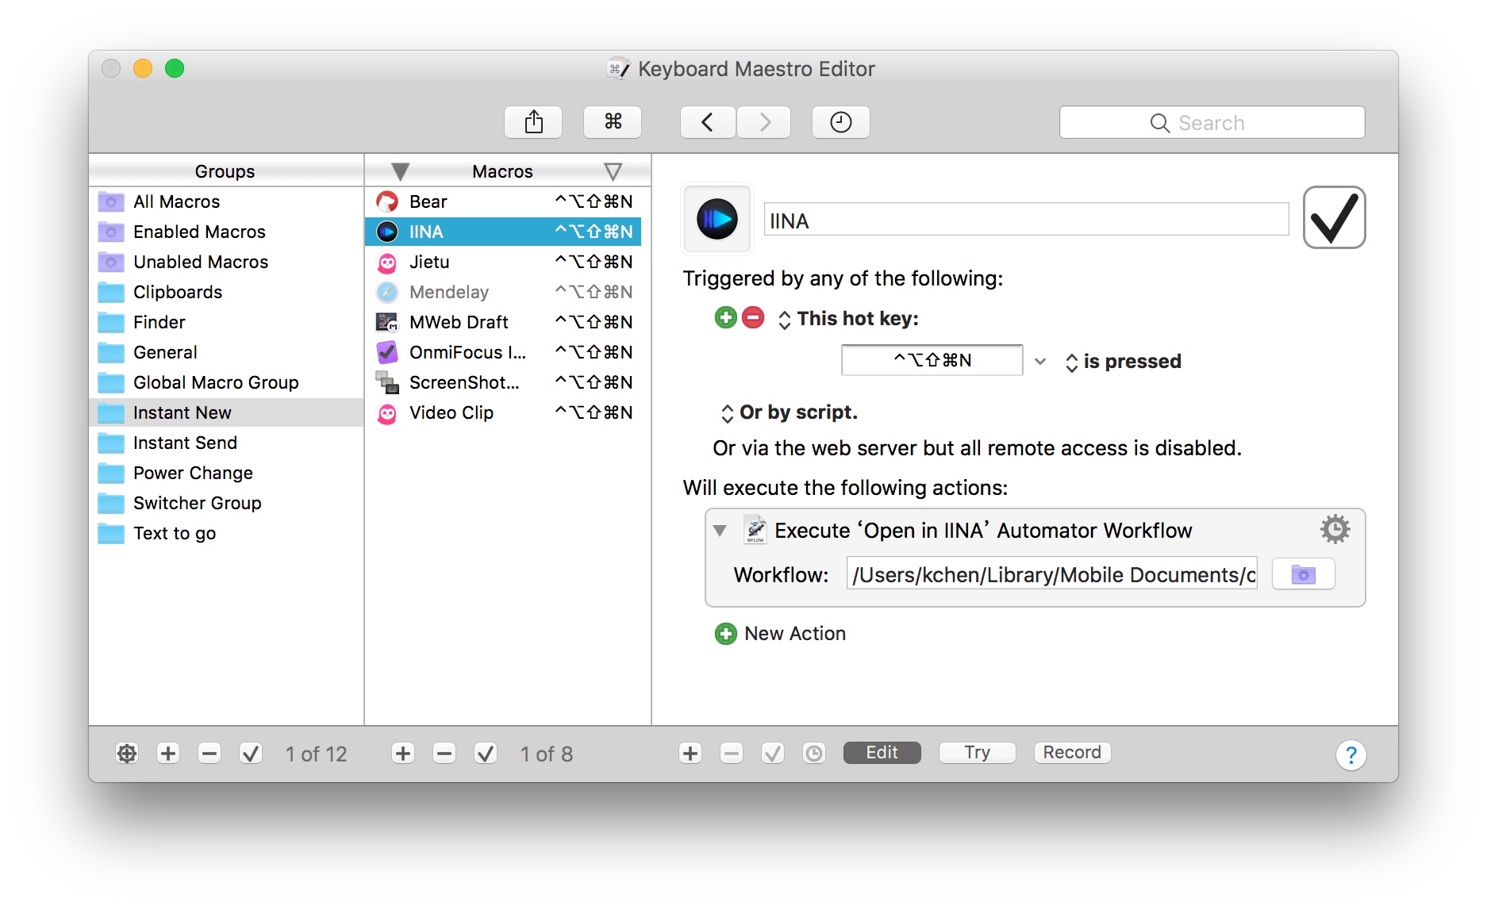The height and width of the screenshot is (909, 1487).
Task: Select the Unabled Macros group
Action: tap(226, 262)
